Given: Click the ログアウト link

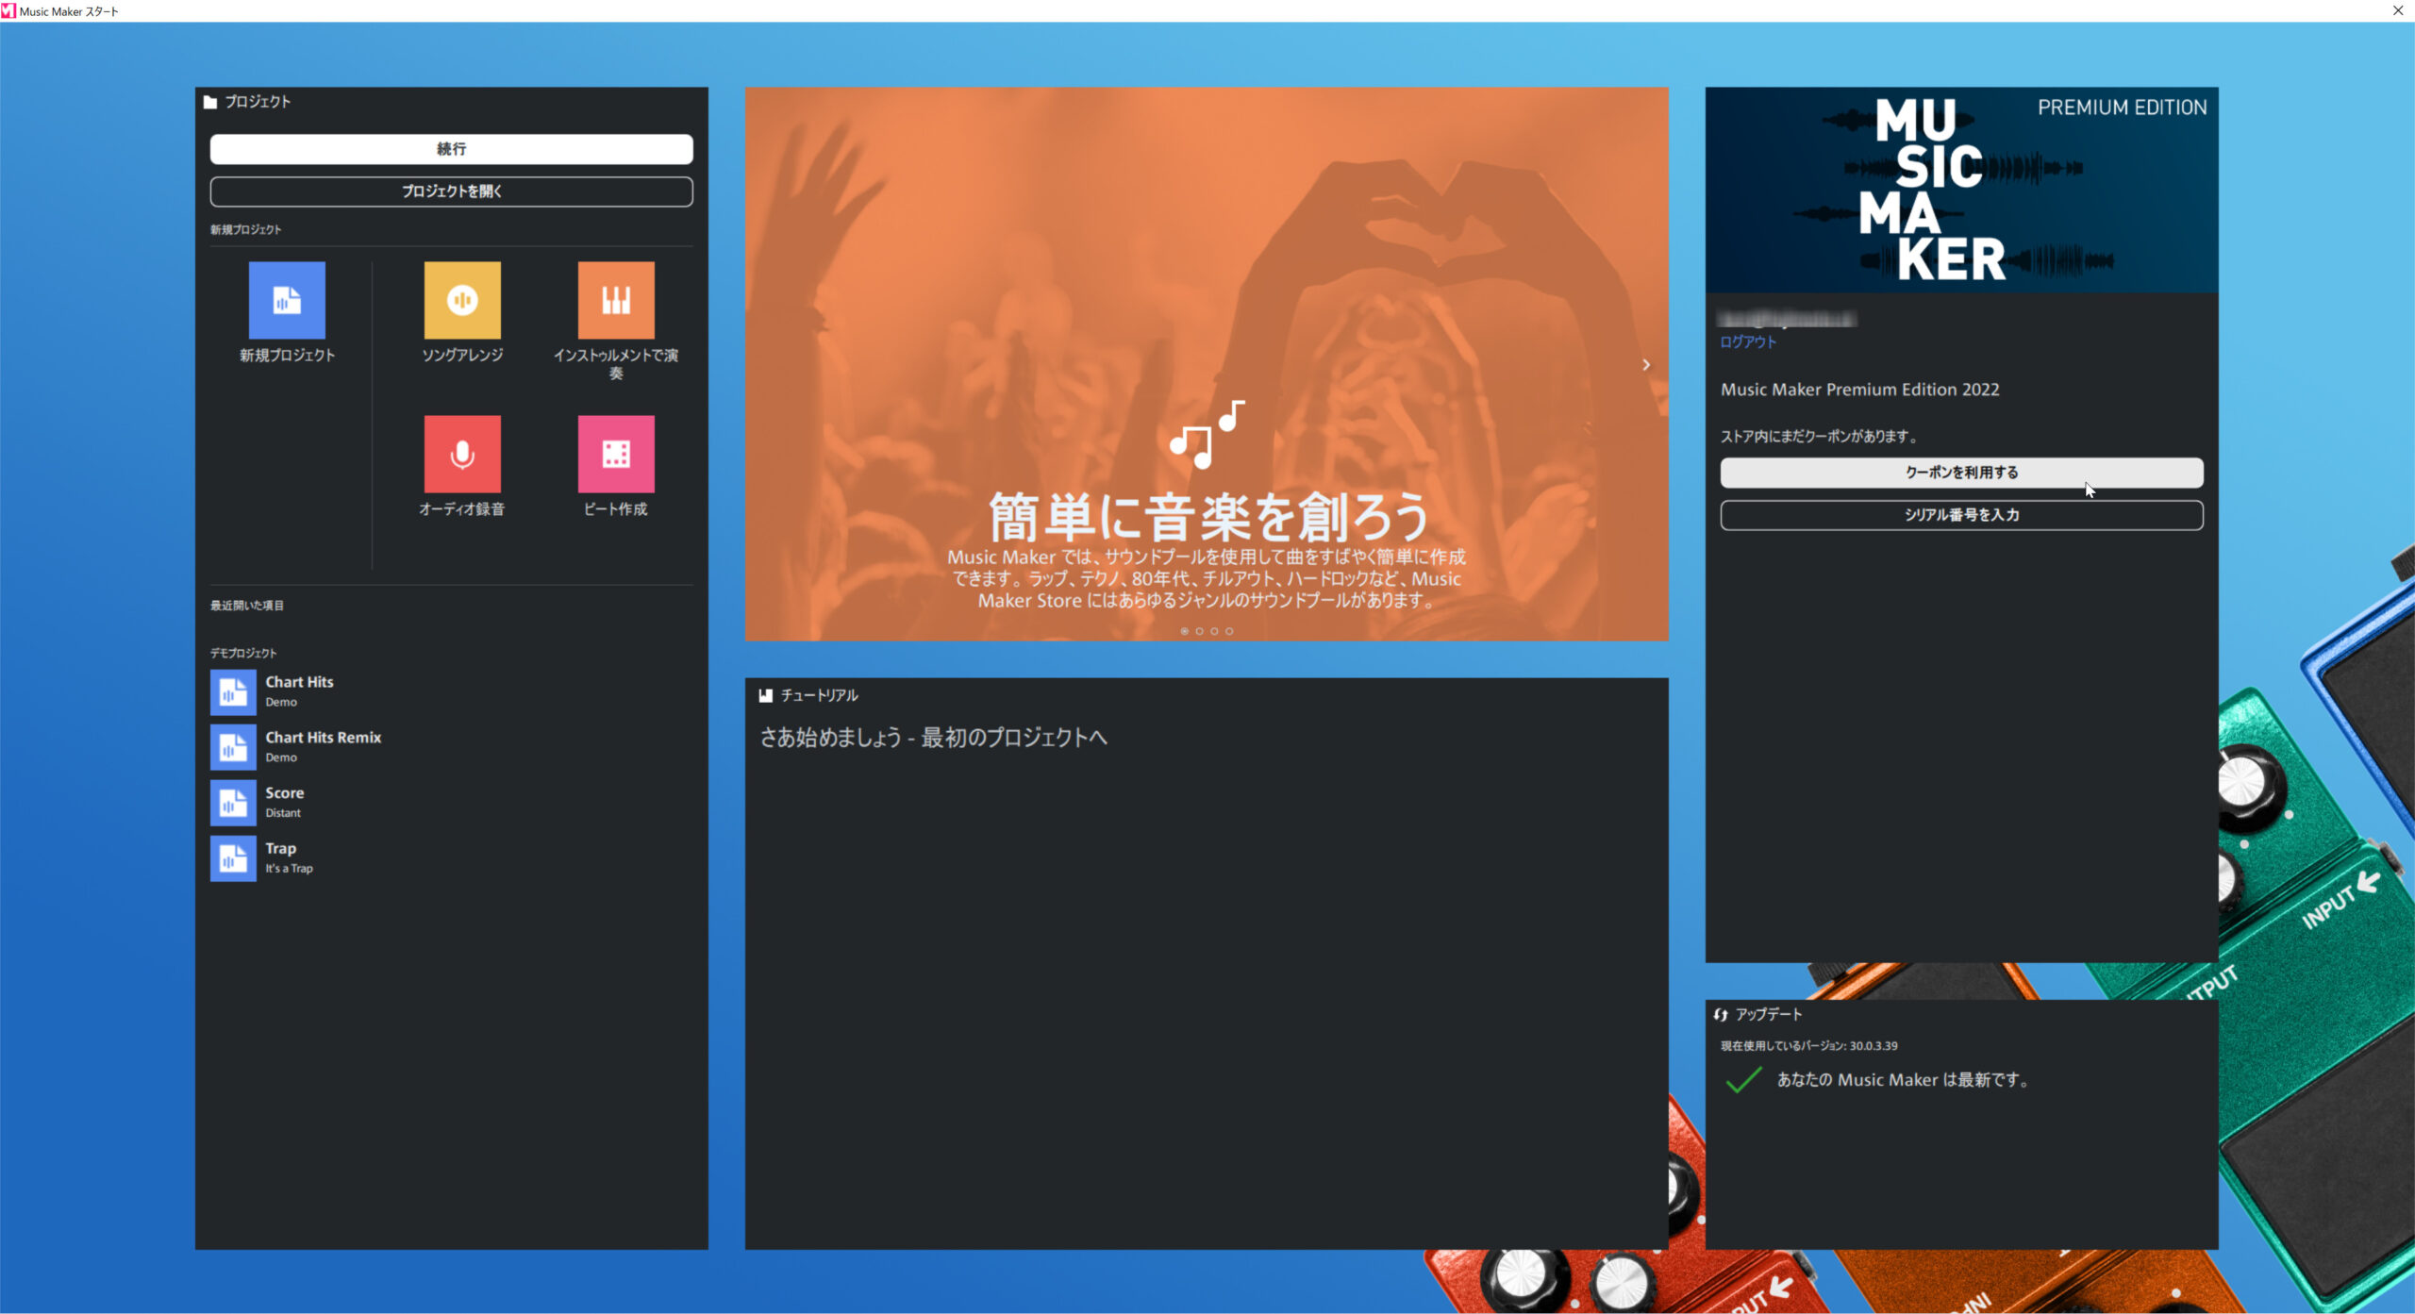Looking at the screenshot, I should point(1748,342).
